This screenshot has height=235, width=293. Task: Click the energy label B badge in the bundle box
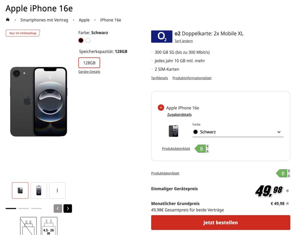click(x=202, y=148)
